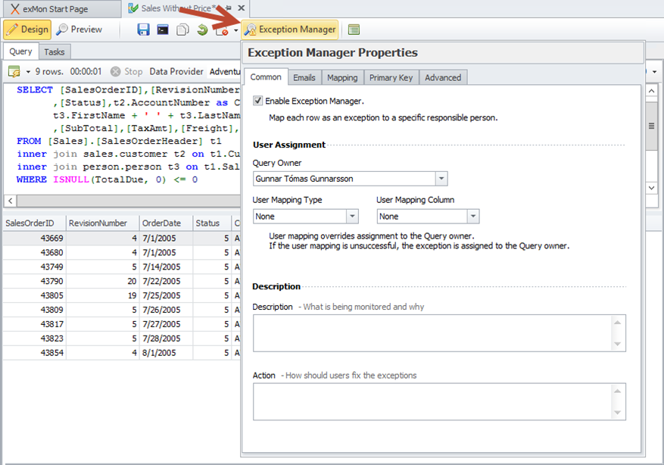Select row with SalesOrderID 43669
Image resolution: width=664 pixels, height=465 pixels.
(122, 238)
